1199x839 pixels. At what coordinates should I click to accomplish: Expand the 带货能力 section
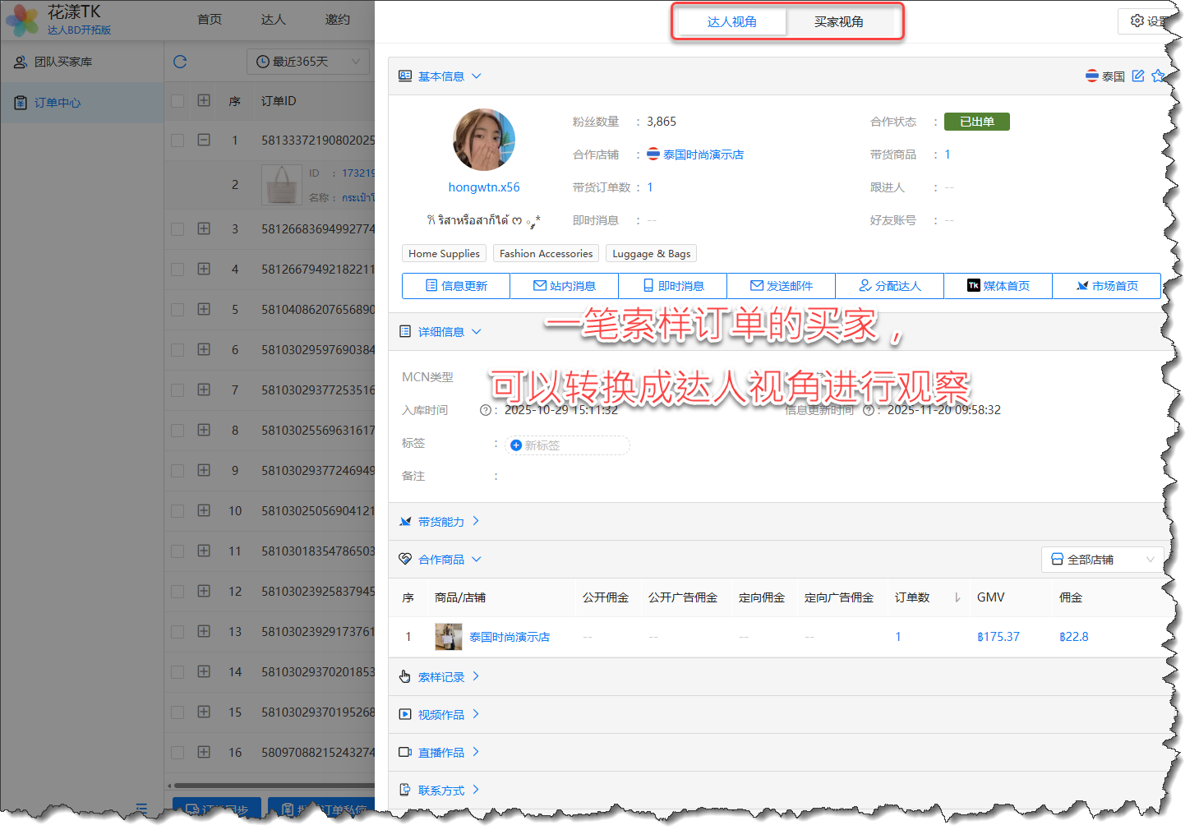pos(441,522)
